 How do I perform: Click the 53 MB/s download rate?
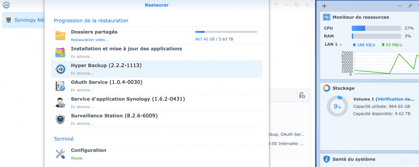click(x=392, y=45)
